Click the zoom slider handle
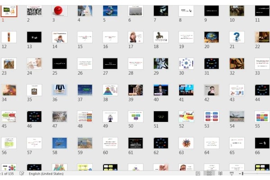 click(x=243, y=174)
